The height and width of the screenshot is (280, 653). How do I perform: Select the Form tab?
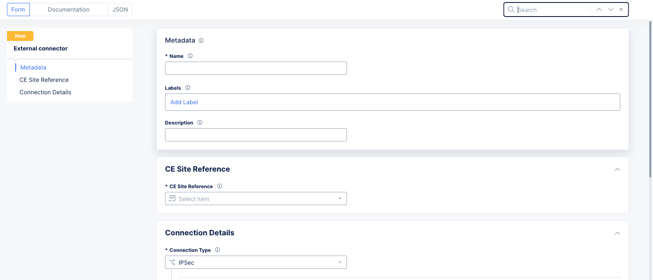click(x=18, y=10)
